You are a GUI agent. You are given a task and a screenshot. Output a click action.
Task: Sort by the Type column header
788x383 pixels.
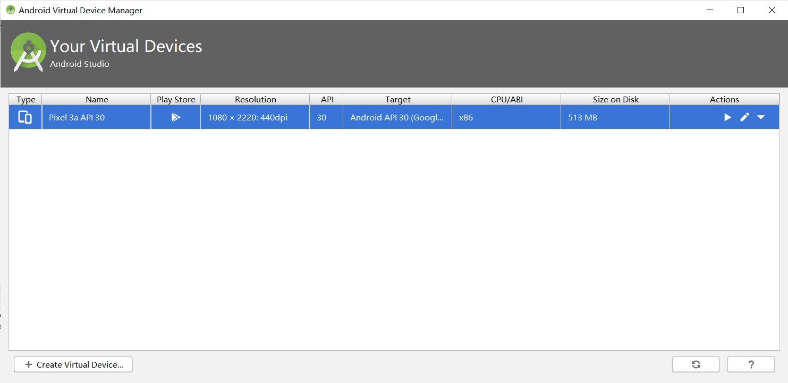[26, 99]
